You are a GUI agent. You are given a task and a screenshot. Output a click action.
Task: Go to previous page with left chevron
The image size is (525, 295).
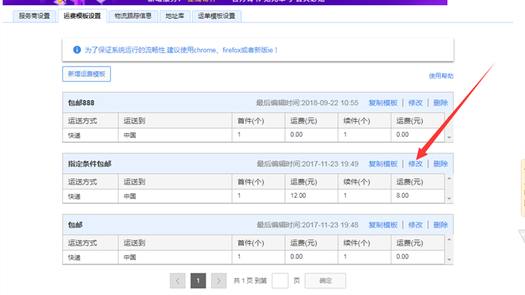pos(178,281)
